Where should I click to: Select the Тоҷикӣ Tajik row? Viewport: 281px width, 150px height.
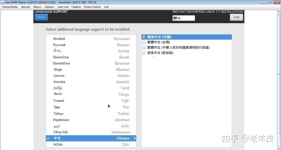pyautogui.click(x=91, y=101)
